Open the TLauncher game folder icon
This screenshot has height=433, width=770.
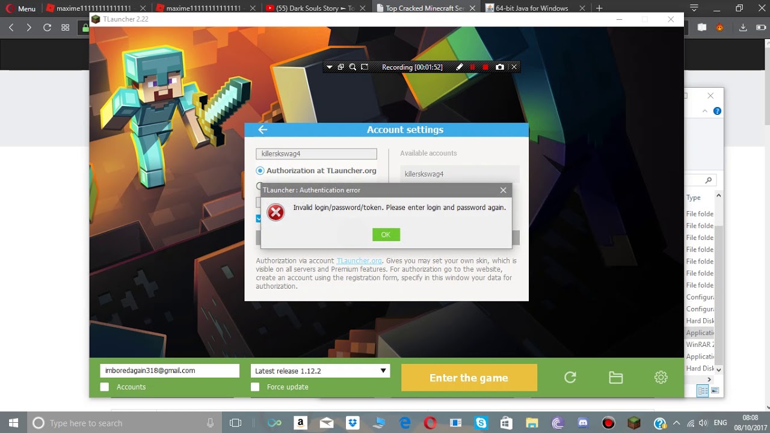click(x=615, y=378)
